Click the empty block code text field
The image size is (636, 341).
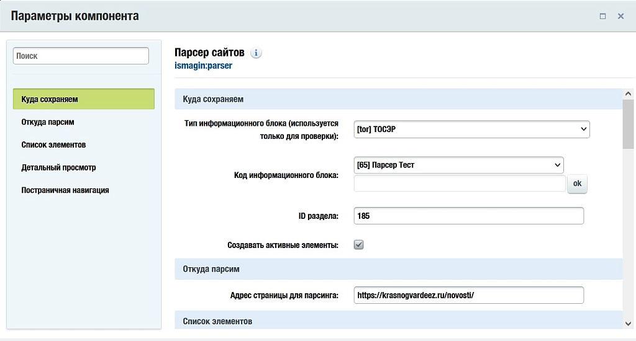coord(459,184)
